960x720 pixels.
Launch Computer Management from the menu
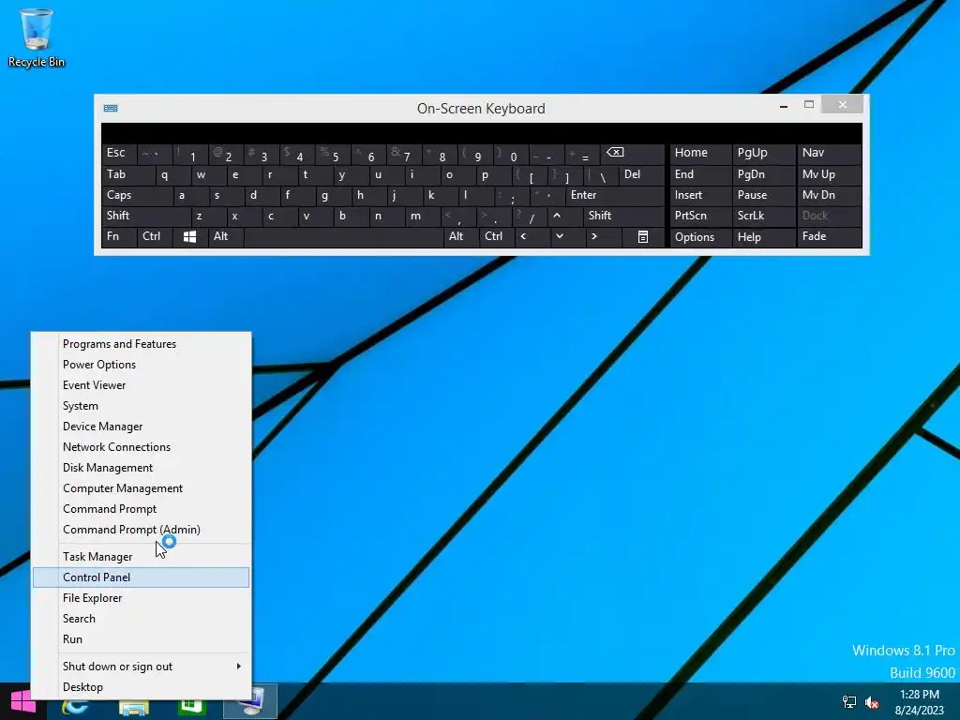[141, 488]
